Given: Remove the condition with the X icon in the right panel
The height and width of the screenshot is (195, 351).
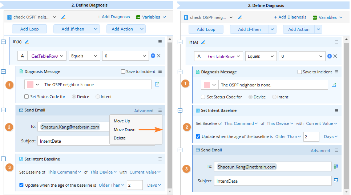Looking at the screenshot, I should (x=335, y=56).
